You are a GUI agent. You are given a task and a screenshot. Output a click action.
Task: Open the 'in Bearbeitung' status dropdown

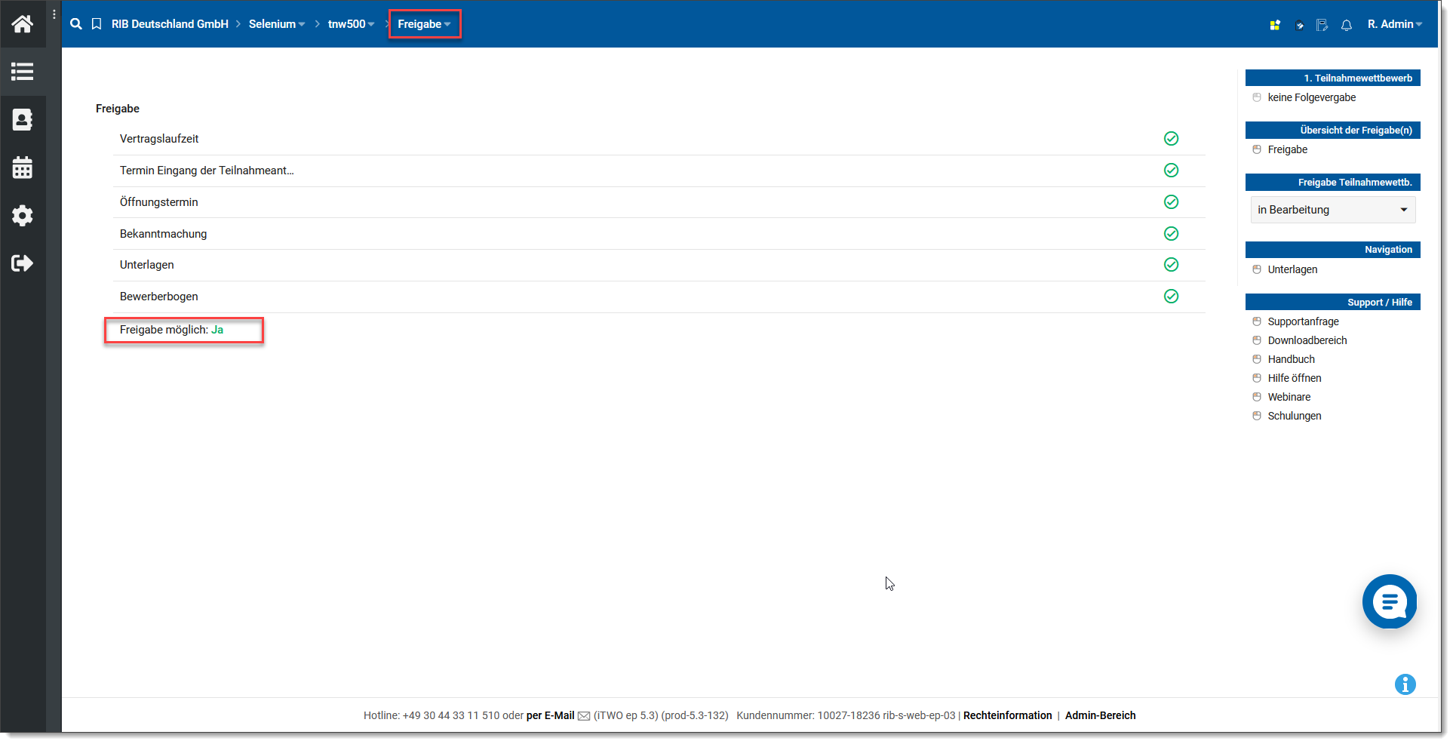point(1333,210)
